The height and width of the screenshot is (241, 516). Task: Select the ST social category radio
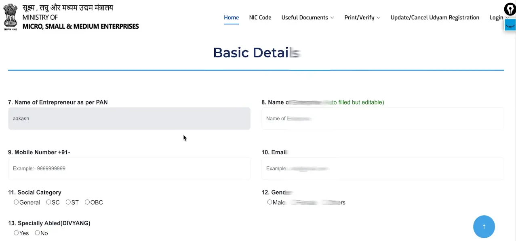(x=68, y=202)
